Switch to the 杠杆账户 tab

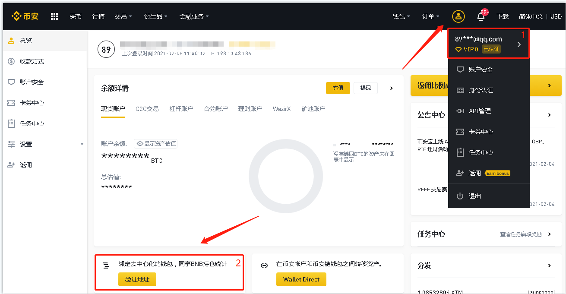click(181, 109)
